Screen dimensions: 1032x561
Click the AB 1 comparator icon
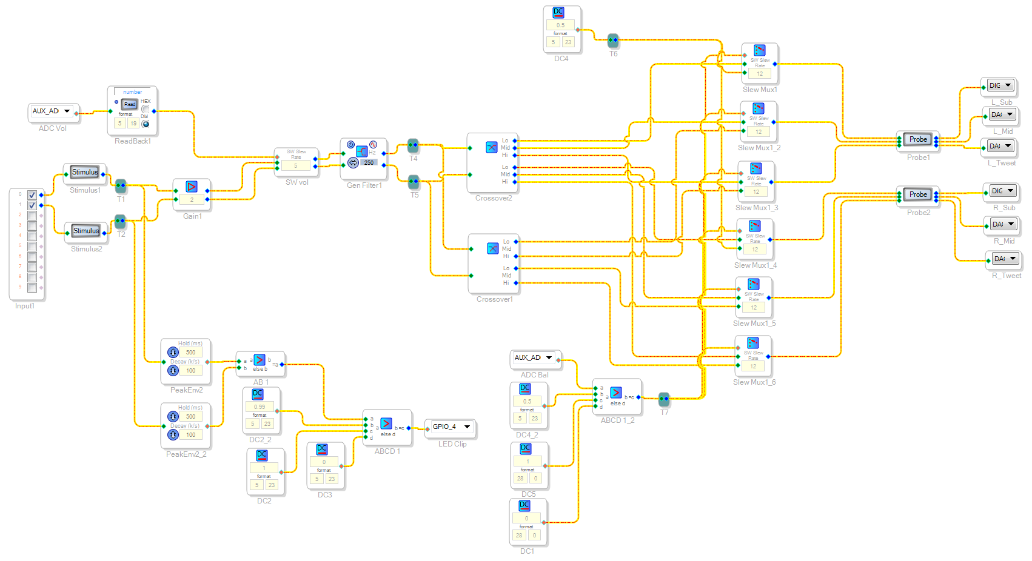[260, 360]
